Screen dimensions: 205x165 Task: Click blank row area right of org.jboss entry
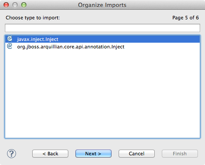pos(162,47)
